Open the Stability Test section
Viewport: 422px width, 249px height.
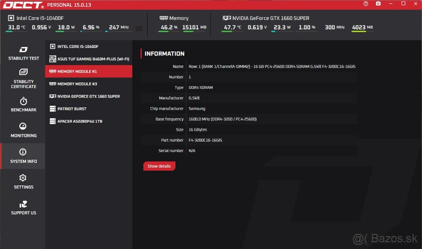pyautogui.click(x=24, y=53)
